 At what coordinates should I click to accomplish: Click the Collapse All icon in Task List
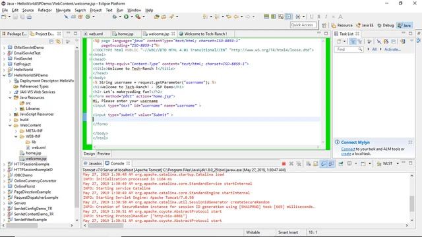tap(394, 41)
